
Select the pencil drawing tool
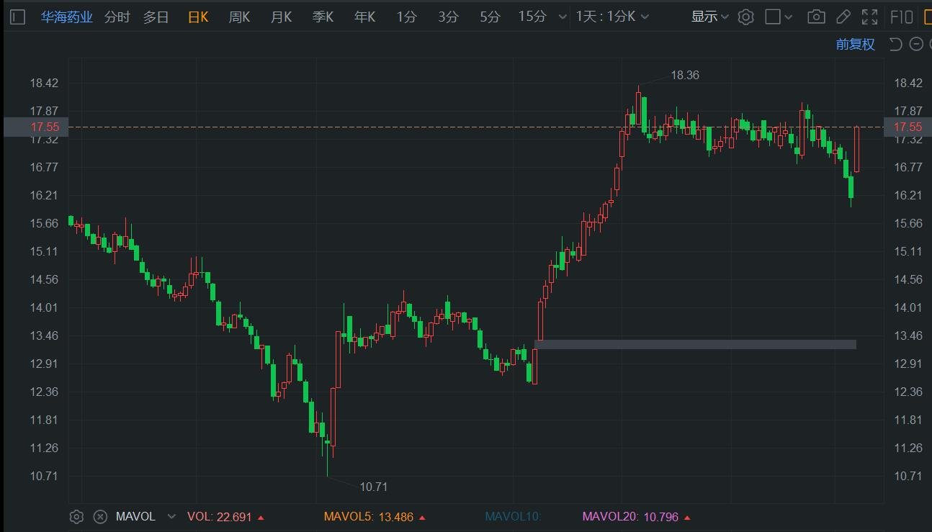click(843, 17)
